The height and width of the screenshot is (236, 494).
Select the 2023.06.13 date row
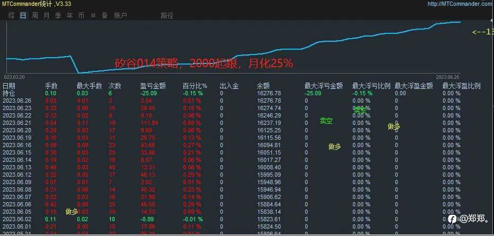pyautogui.click(x=17, y=167)
